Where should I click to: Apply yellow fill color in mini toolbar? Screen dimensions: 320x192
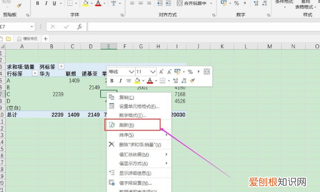coord(137,81)
